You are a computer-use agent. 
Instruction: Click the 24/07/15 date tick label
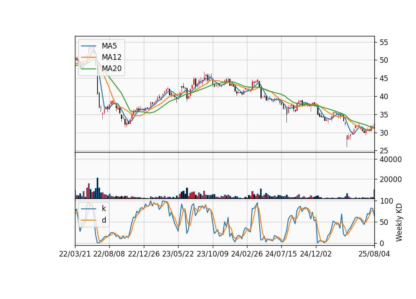[281, 254]
